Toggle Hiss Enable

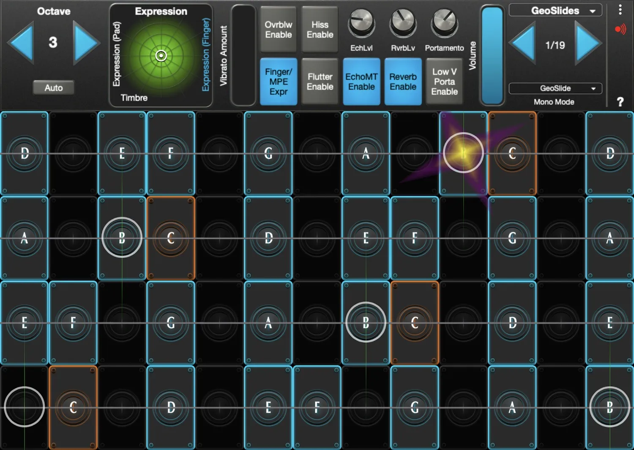pos(320,30)
